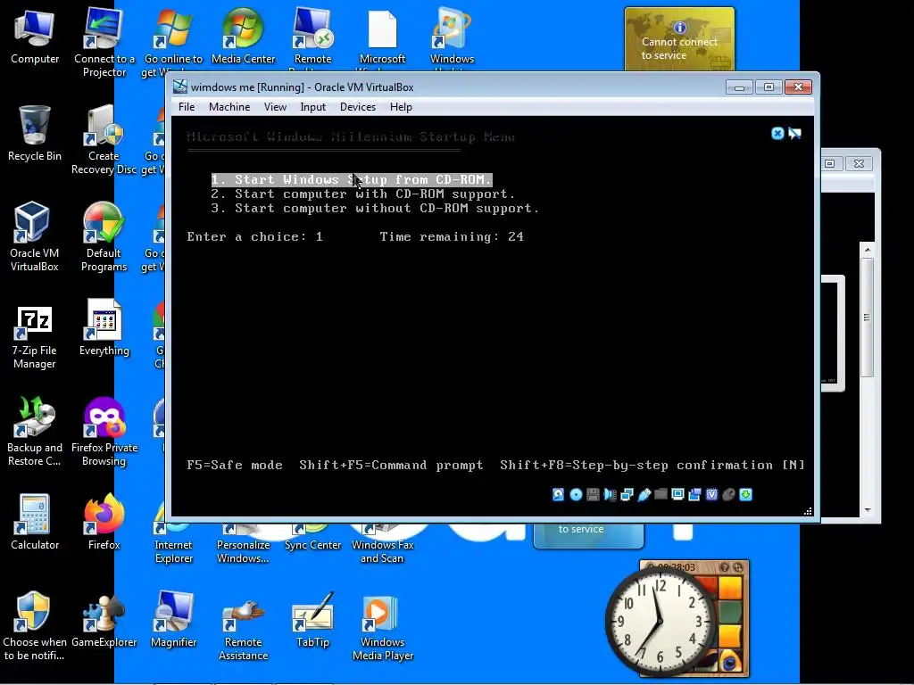The image size is (914, 685).
Task: Click the green host key arrow indicator
Action: 745,494
